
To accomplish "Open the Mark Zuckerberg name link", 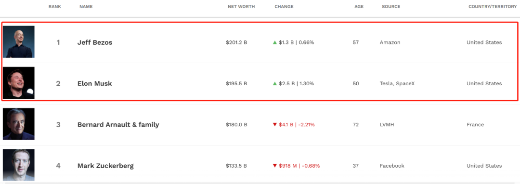I will (105, 166).
